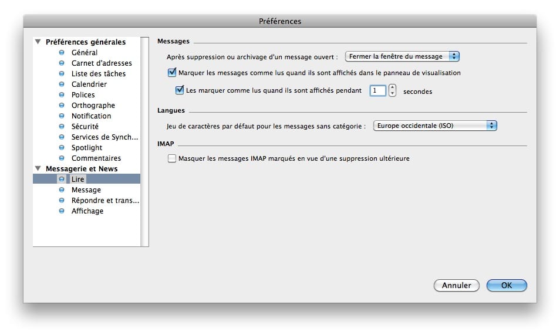The image size is (560, 335).
Task: Click the bullet icon beside Carnet d'adresses
Action: pyautogui.click(x=62, y=63)
